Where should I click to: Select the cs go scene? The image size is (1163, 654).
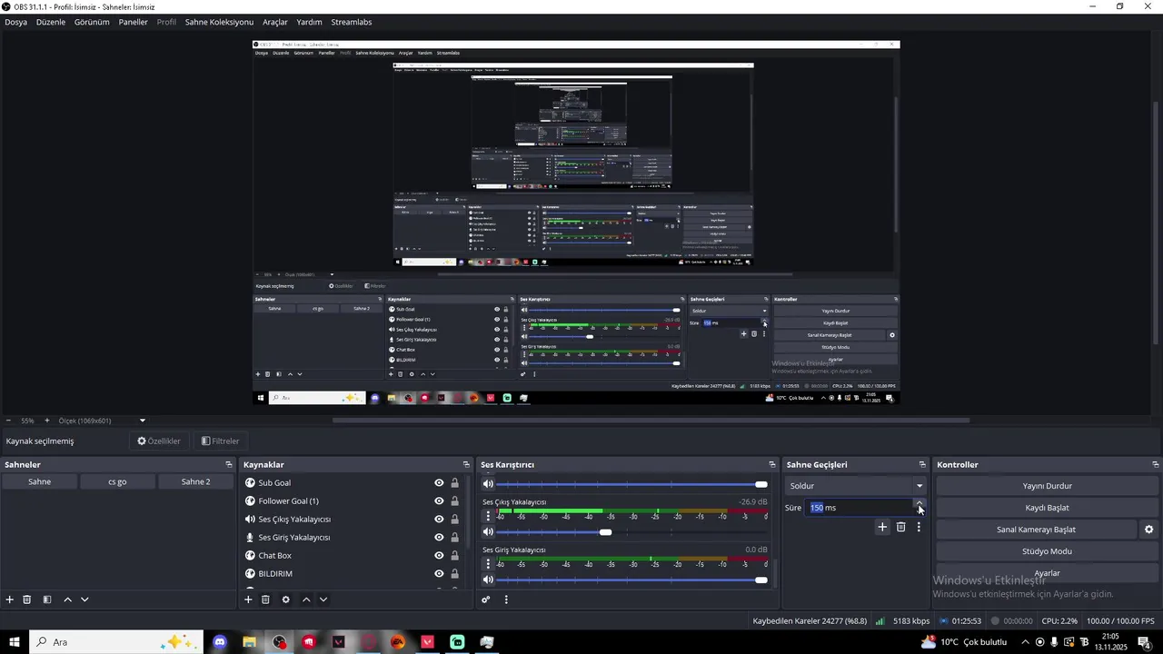(117, 482)
